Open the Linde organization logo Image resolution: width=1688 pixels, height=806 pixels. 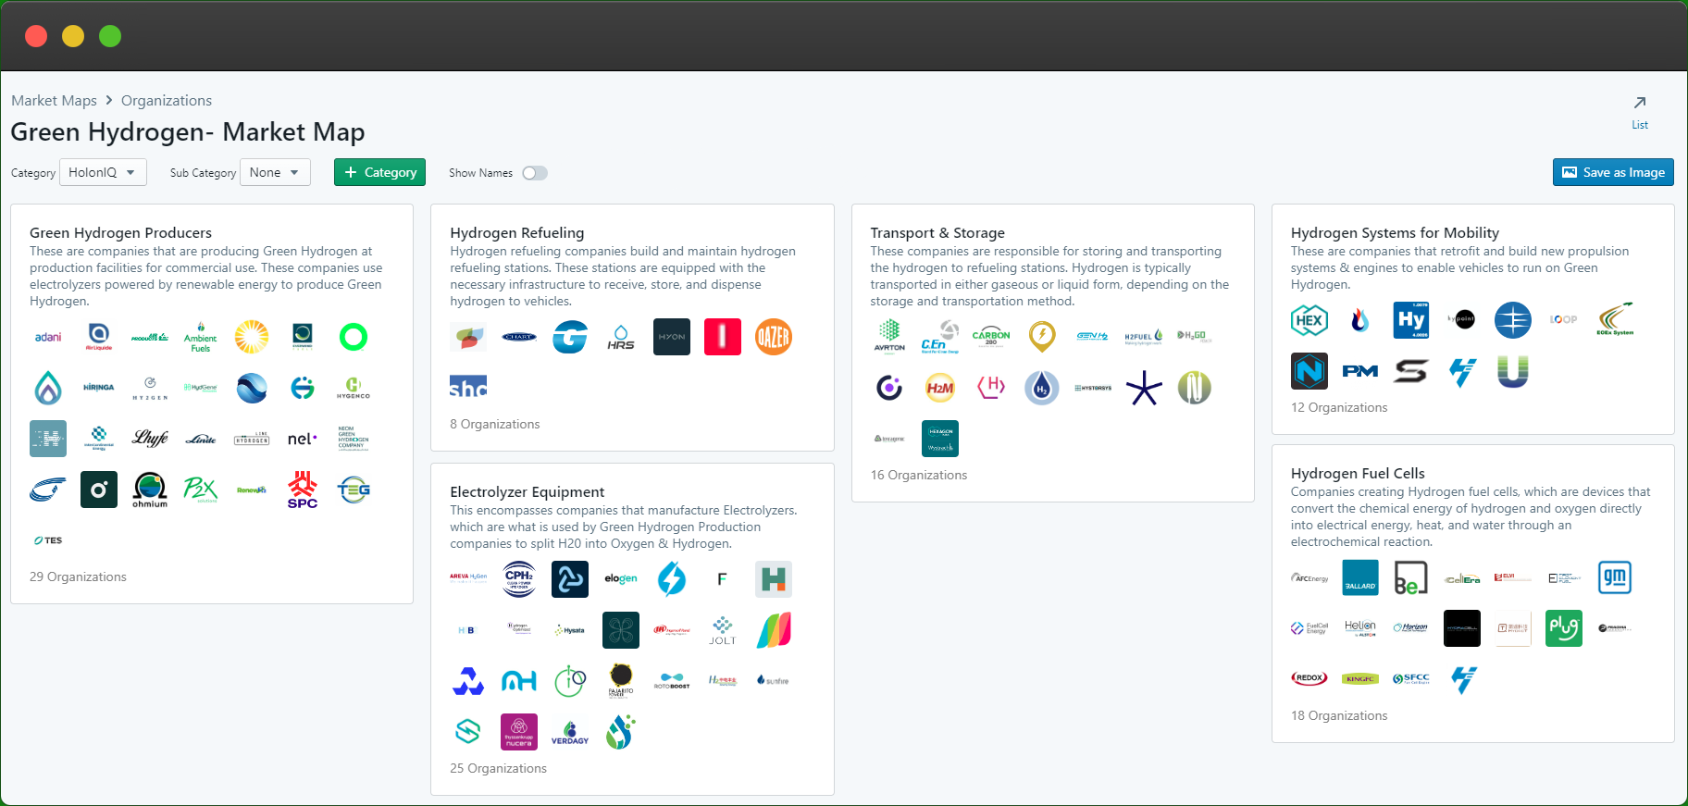tap(201, 439)
